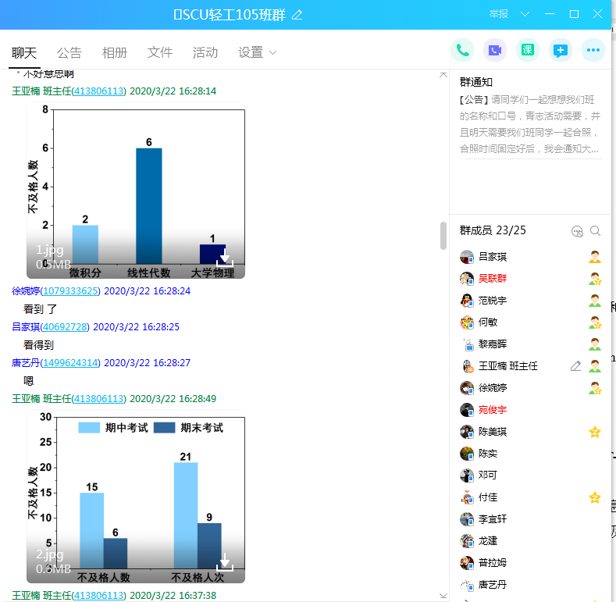The height and width of the screenshot is (602, 616).
Task: Start a group voice call
Action: (462, 51)
